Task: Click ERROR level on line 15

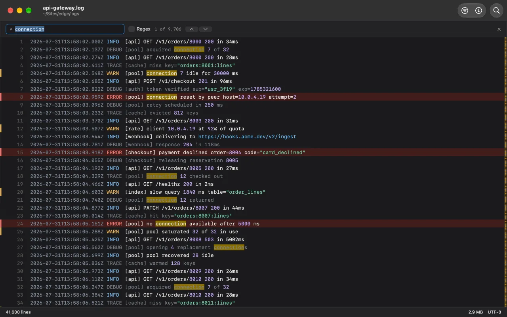Action: tap(114, 153)
